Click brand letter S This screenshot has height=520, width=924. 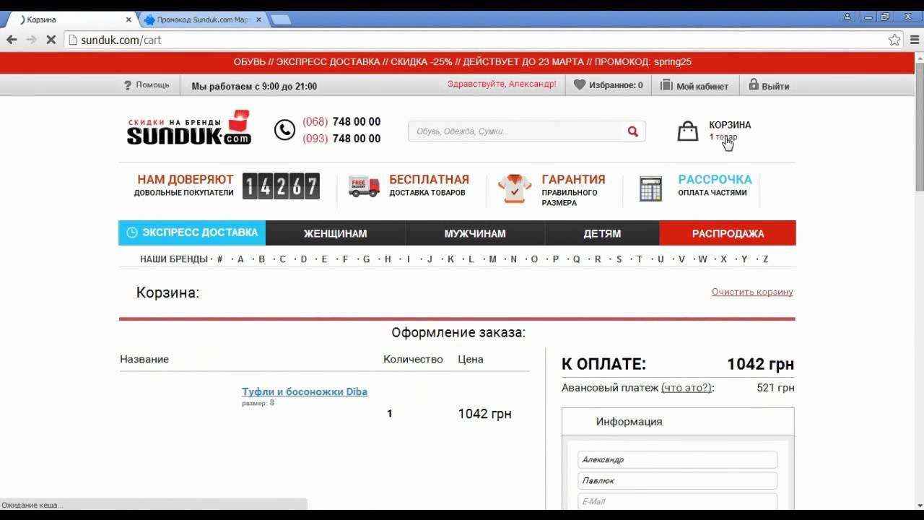[619, 259]
